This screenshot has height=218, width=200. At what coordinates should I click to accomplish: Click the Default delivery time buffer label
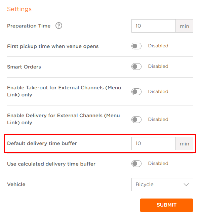42,143
